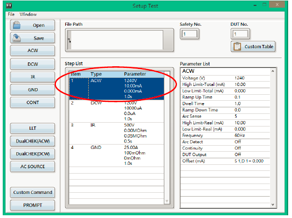Click the File Path text box
Viewport: 292px width, 218px height.
pos(117,40)
